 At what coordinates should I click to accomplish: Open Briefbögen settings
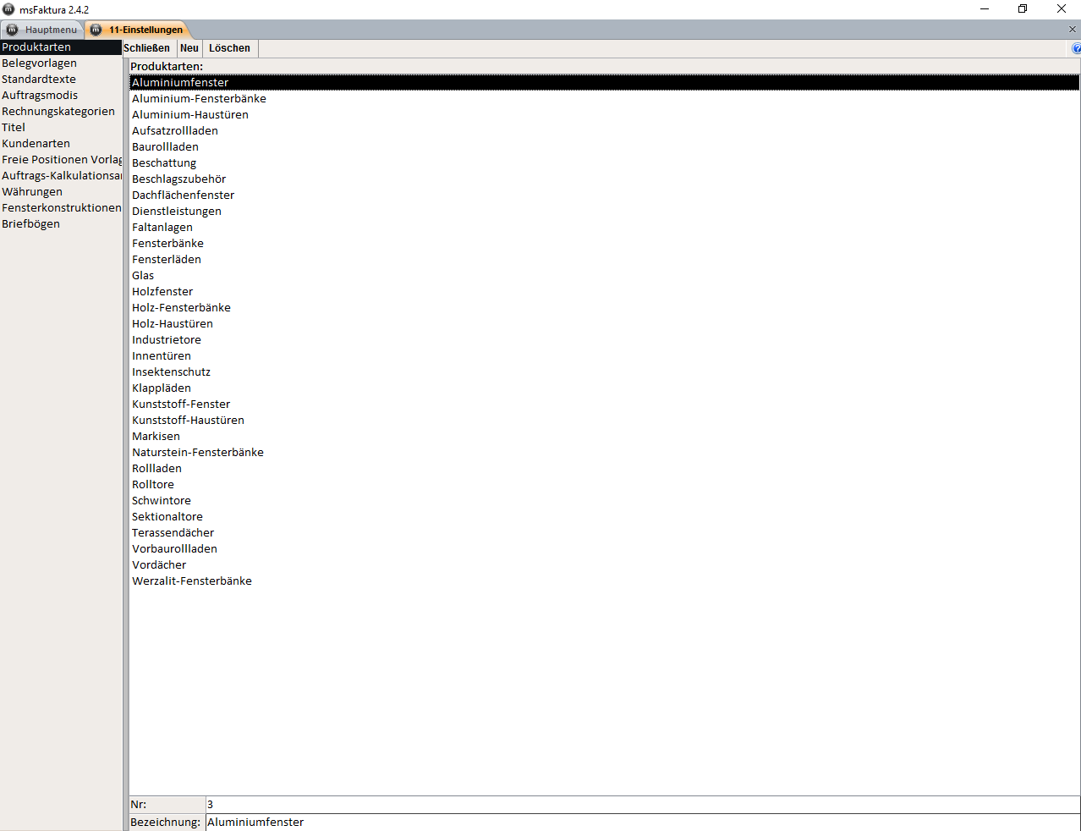[x=61, y=224]
